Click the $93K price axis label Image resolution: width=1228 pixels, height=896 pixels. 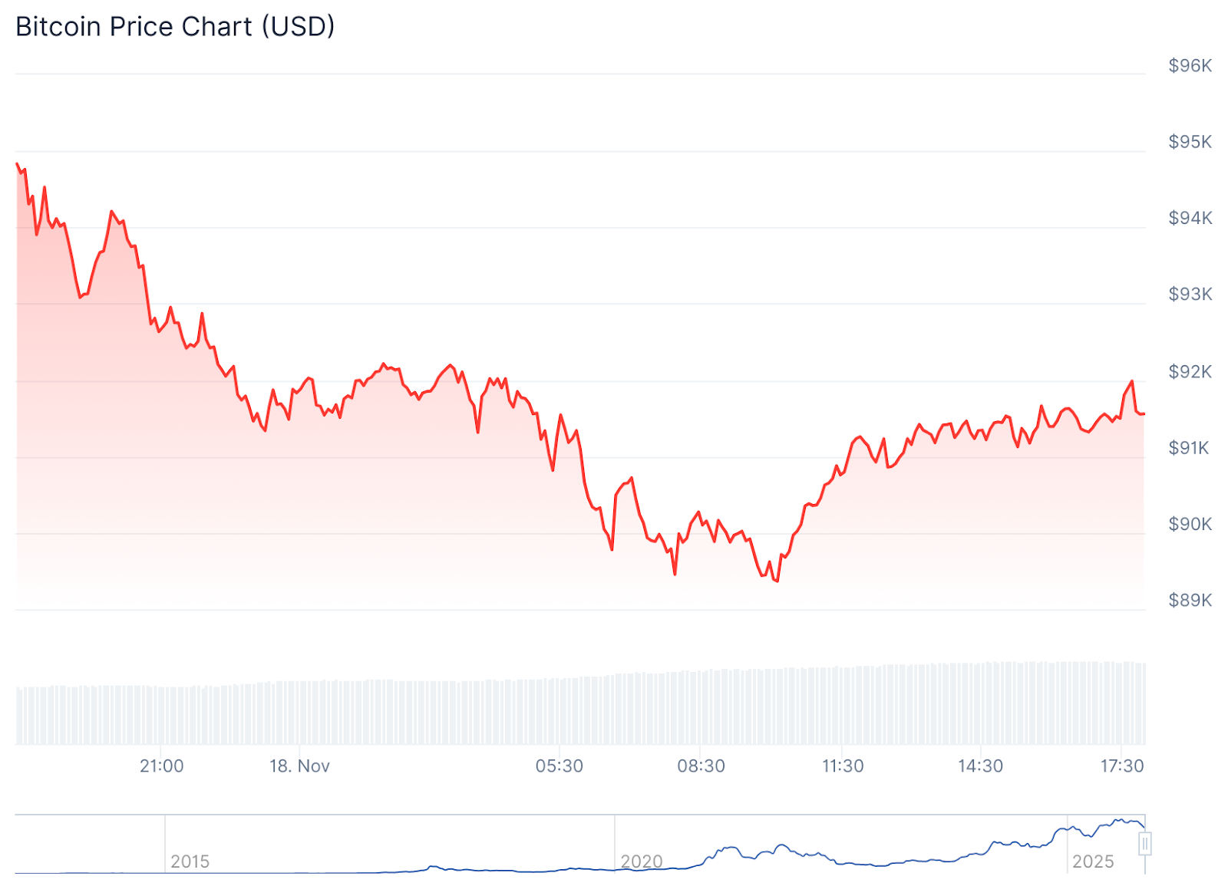point(1190,294)
